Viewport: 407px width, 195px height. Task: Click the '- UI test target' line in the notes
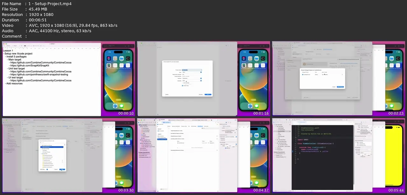pyautogui.click(x=15, y=77)
